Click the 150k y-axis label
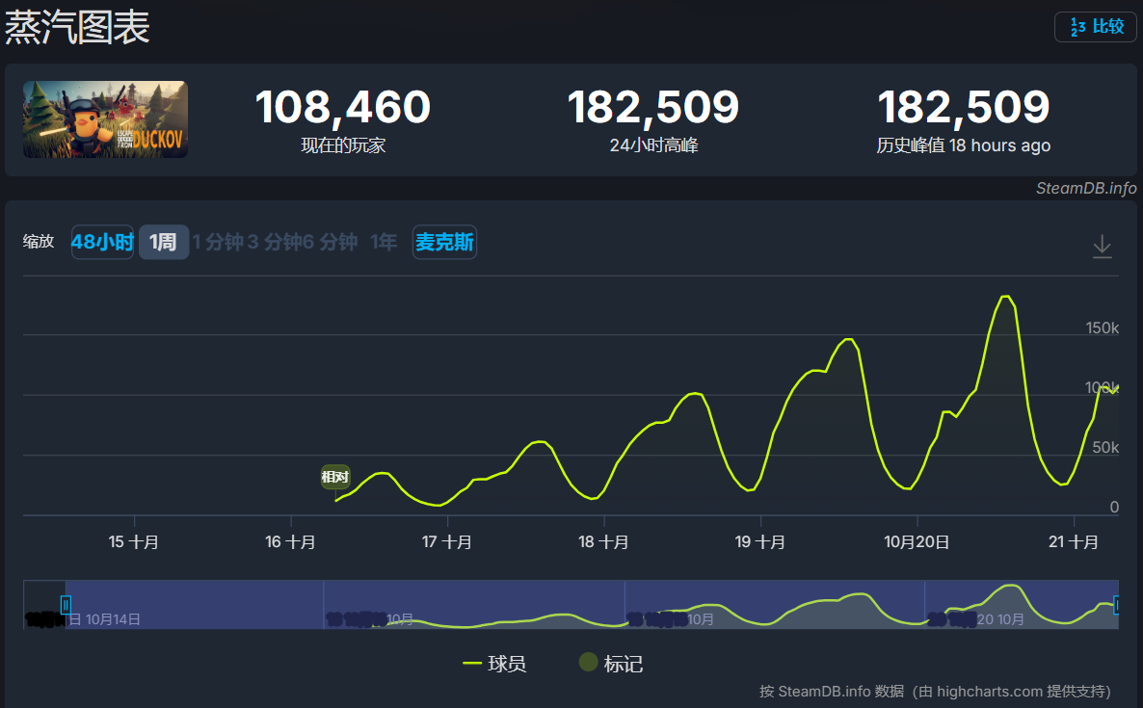Image resolution: width=1143 pixels, height=708 pixels. coord(1103,328)
